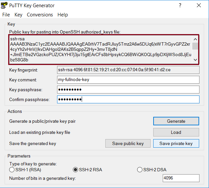Open the Conversions menu
This screenshot has width=209, height=188.
tap(40, 15)
